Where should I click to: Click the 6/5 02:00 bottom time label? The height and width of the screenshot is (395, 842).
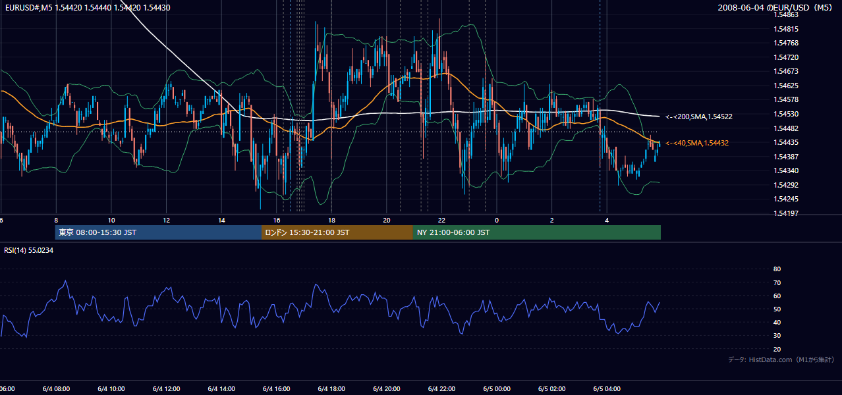552,389
